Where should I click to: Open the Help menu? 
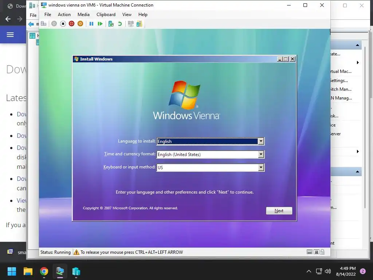pyautogui.click(x=143, y=15)
